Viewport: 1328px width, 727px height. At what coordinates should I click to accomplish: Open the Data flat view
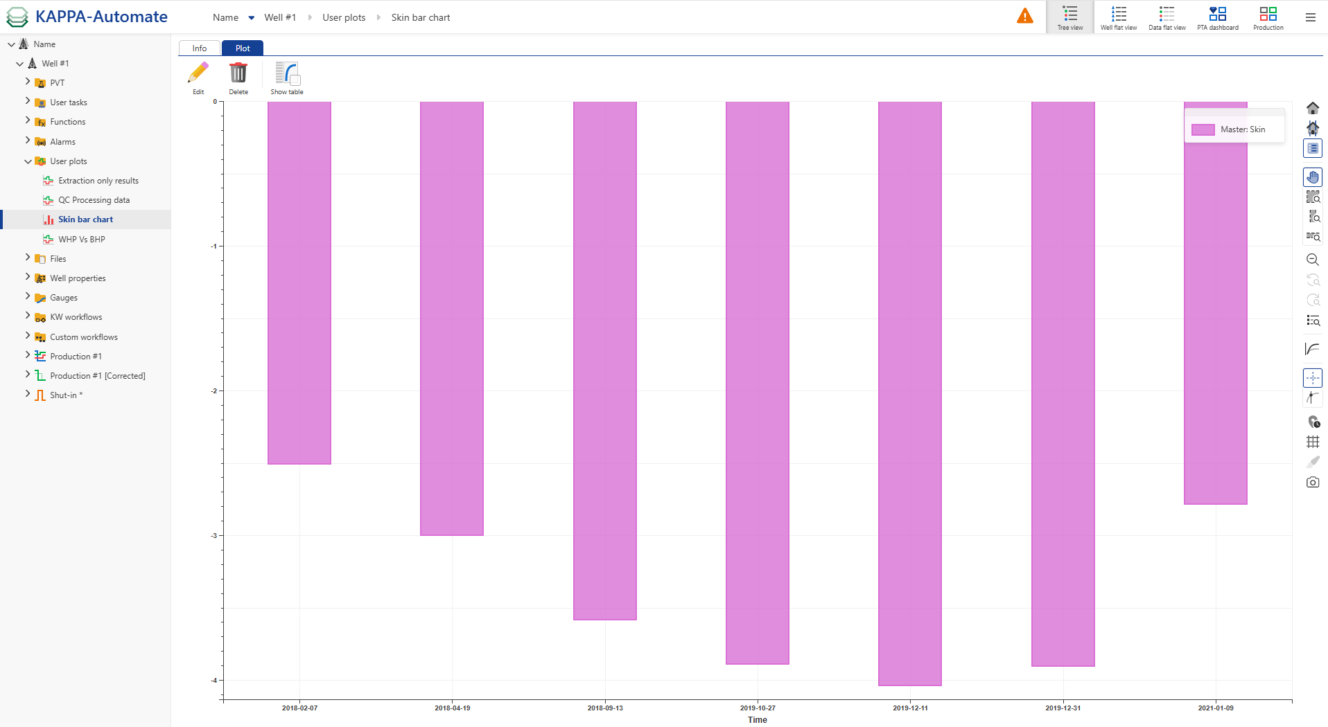pos(1167,17)
